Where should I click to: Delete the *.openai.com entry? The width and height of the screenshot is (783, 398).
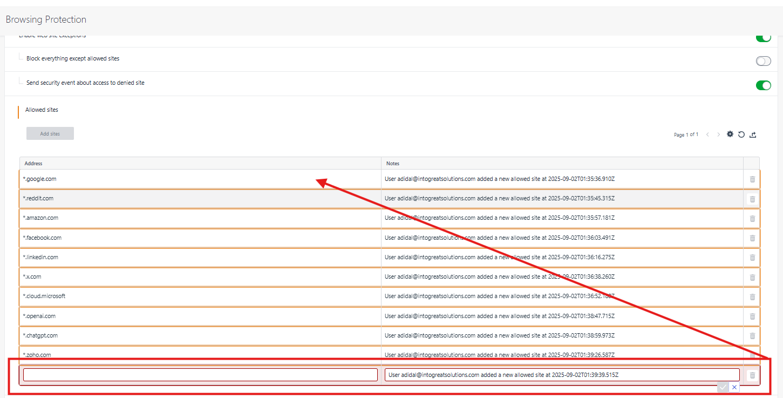tap(752, 316)
